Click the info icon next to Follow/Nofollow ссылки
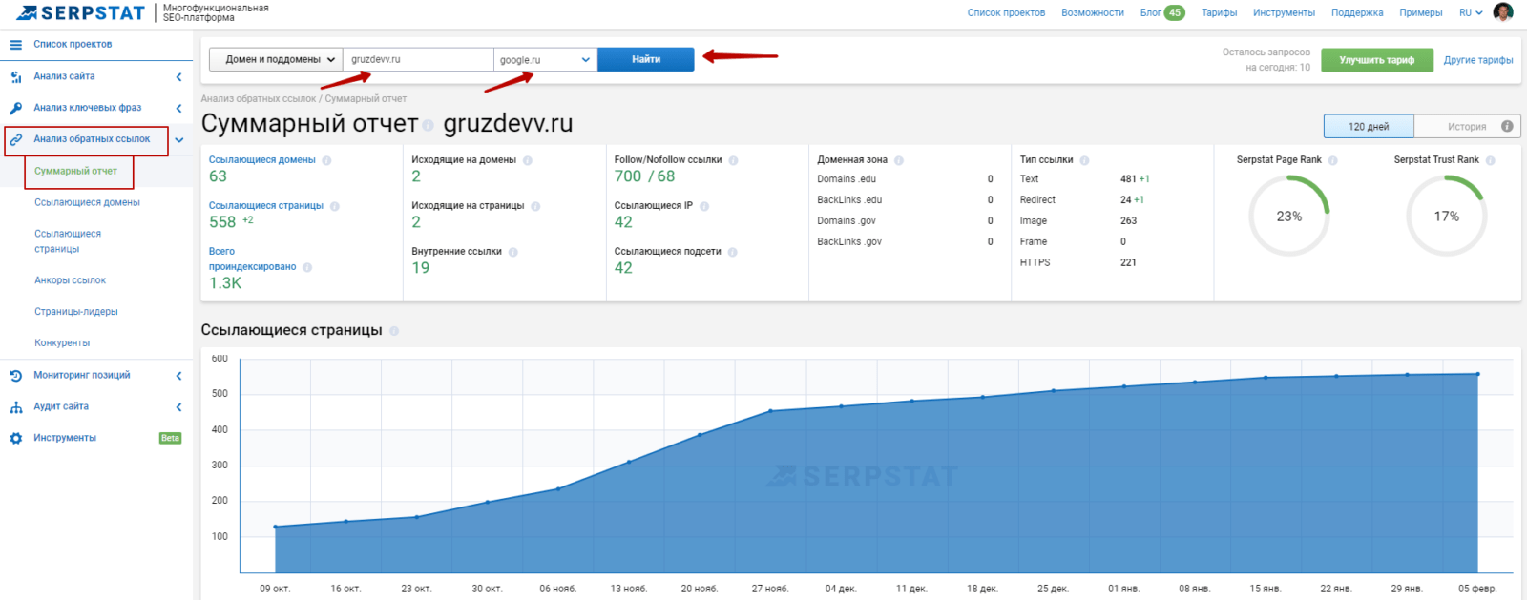The height and width of the screenshot is (600, 1527). [734, 160]
